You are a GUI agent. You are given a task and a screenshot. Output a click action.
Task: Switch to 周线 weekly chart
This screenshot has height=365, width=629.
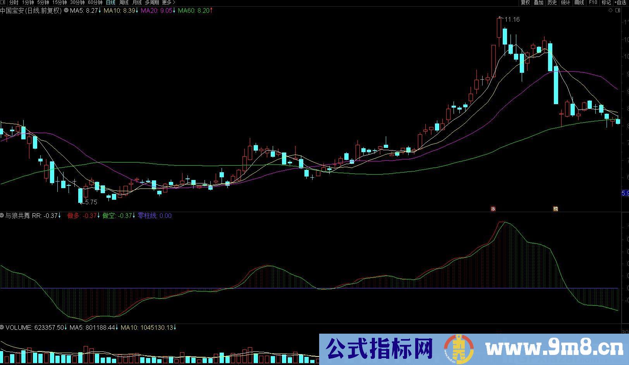(x=124, y=3)
